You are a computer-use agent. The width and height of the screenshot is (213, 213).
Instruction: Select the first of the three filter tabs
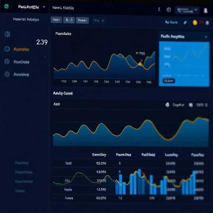pos(56,20)
